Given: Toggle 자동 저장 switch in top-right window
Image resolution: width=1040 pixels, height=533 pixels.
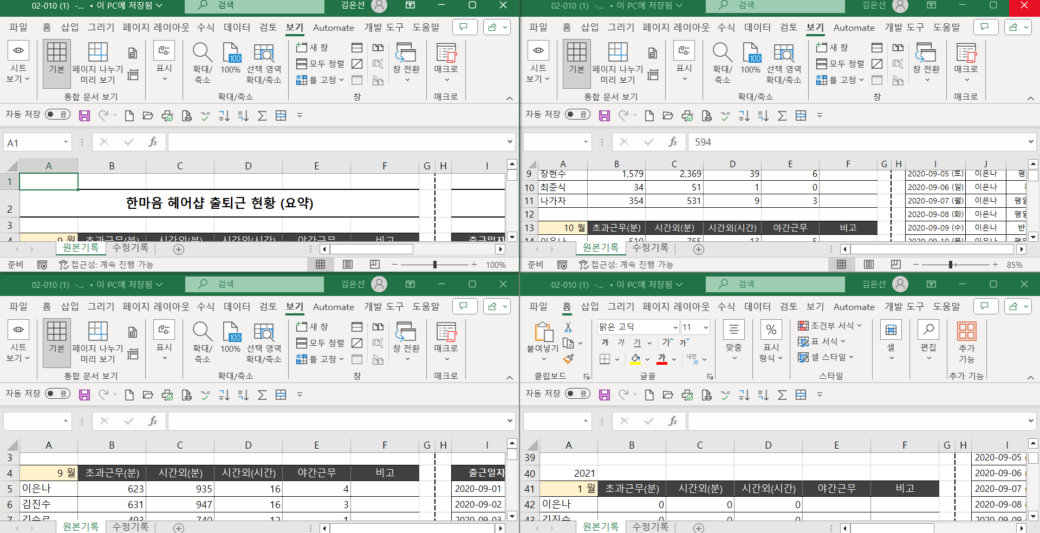Looking at the screenshot, I should point(577,114).
